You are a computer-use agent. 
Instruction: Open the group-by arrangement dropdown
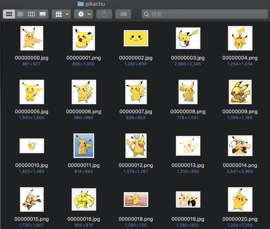[61, 14]
